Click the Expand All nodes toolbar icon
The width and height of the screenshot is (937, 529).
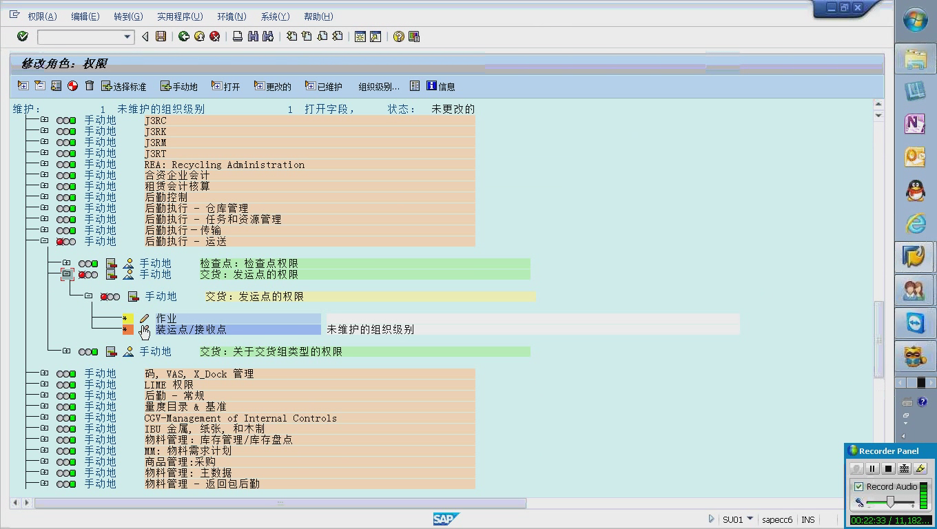click(23, 86)
